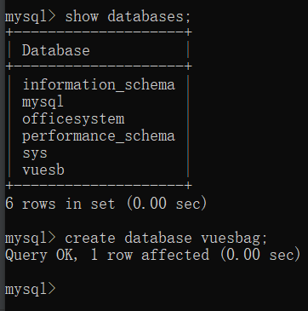The height and width of the screenshot is (311, 308).
Task: Click the officesystem database name
Action: tap(73, 118)
